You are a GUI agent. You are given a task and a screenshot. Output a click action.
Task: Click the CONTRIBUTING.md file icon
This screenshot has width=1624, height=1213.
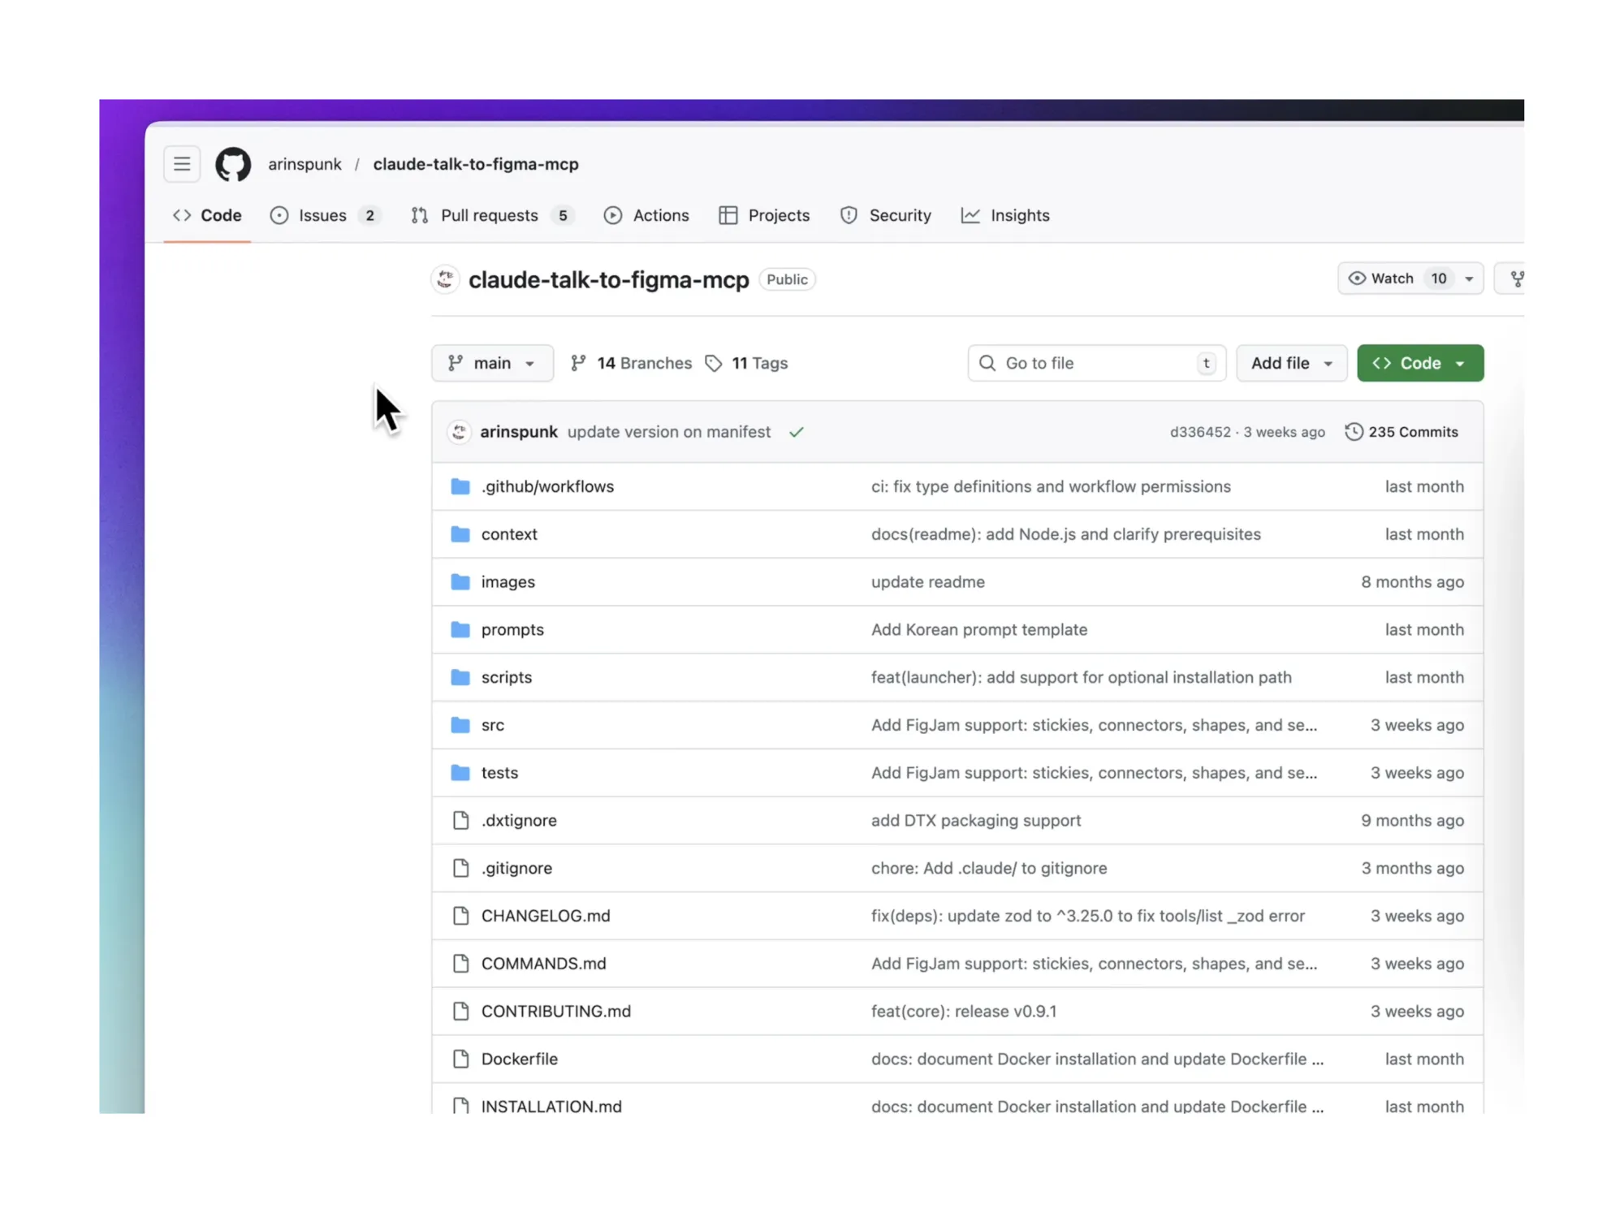click(x=460, y=1012)
